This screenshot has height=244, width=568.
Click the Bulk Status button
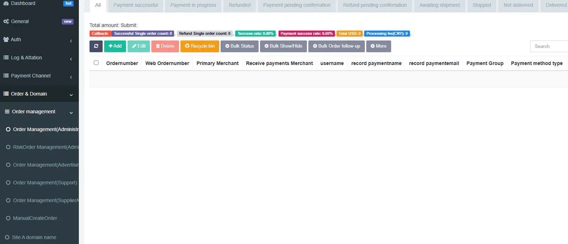tap(239, 46)
